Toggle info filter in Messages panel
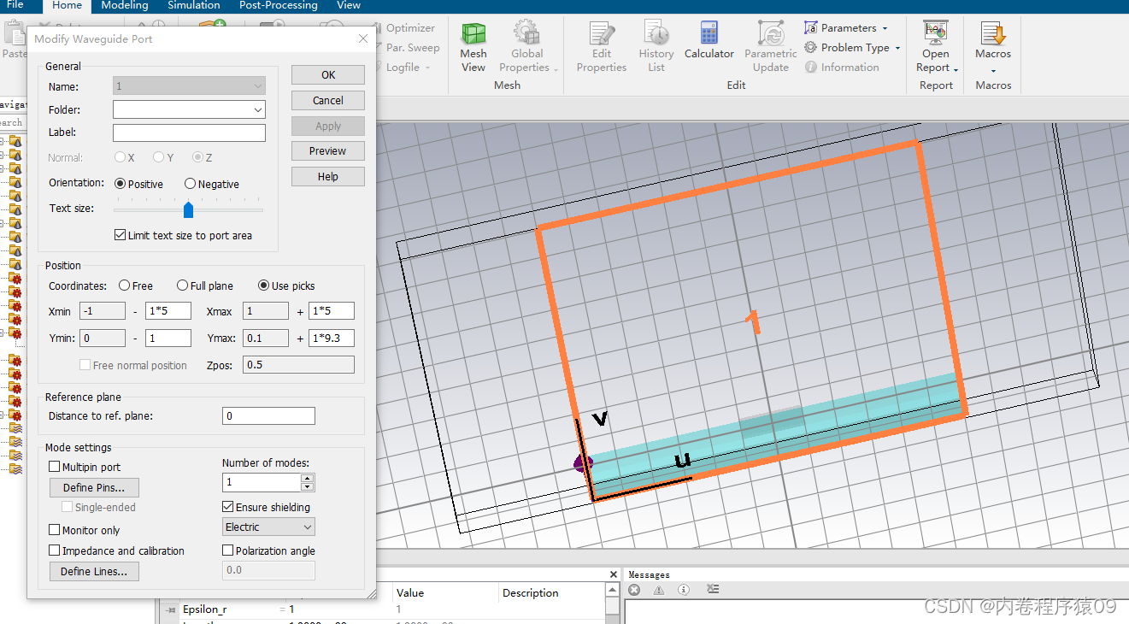 tap(683, 590)
